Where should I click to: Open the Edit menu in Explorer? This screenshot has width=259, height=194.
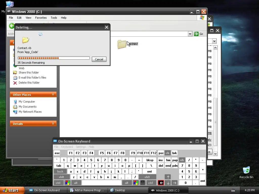19,18
